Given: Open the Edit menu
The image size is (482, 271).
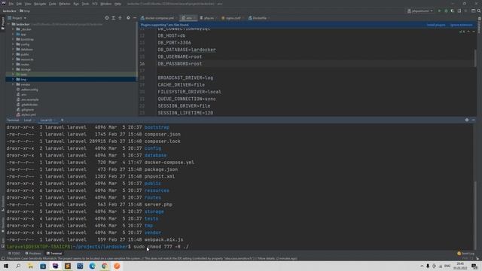Looking at the screenshot, I should [x=19, y=4].
